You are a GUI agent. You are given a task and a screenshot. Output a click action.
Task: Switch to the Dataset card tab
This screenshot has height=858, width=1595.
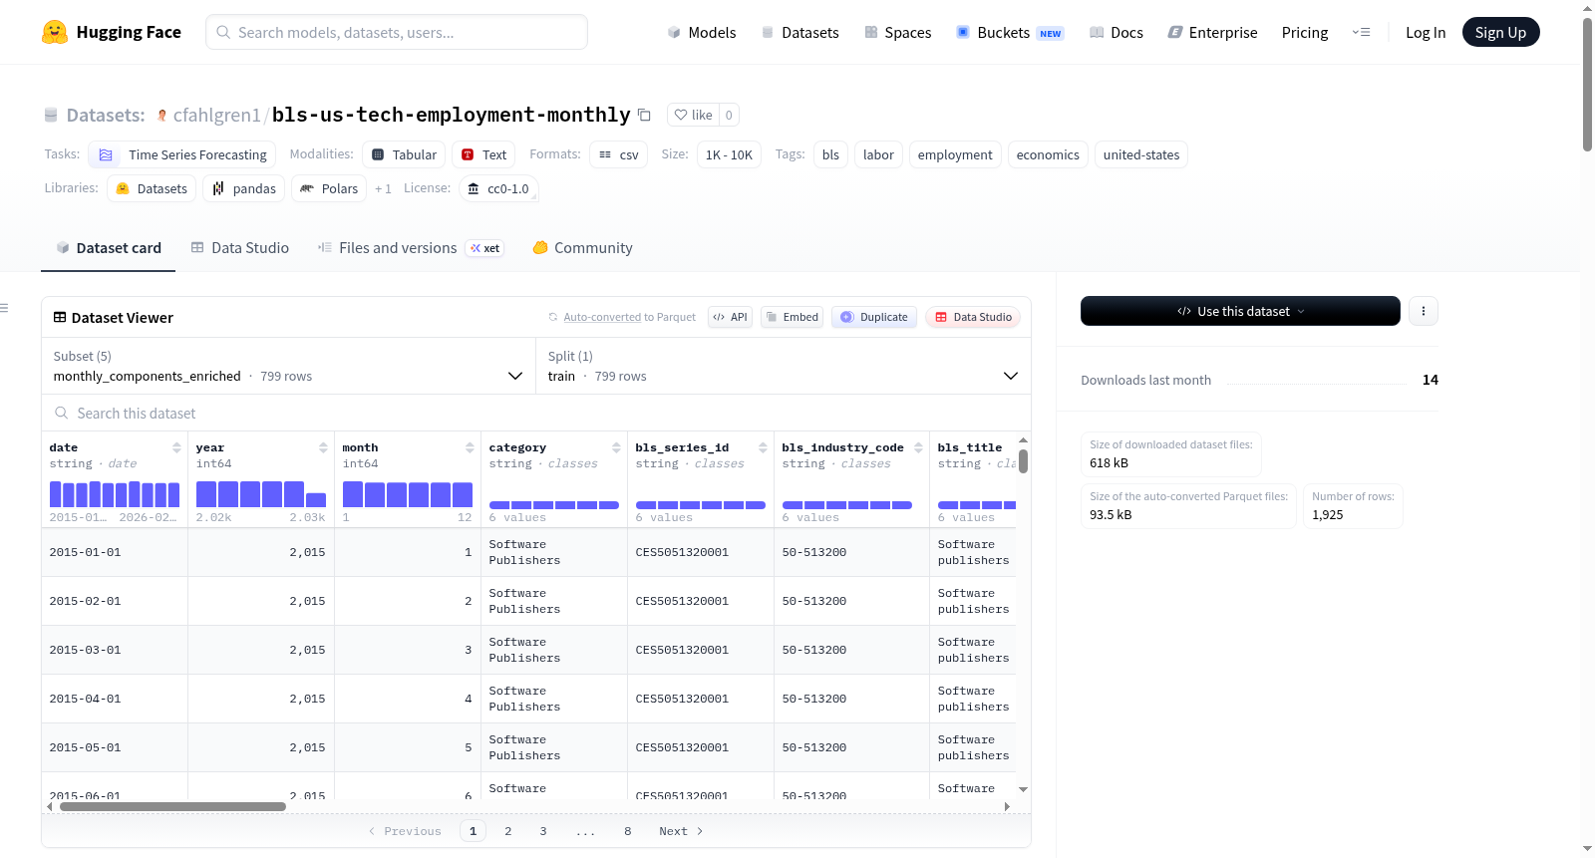[109, 248]
